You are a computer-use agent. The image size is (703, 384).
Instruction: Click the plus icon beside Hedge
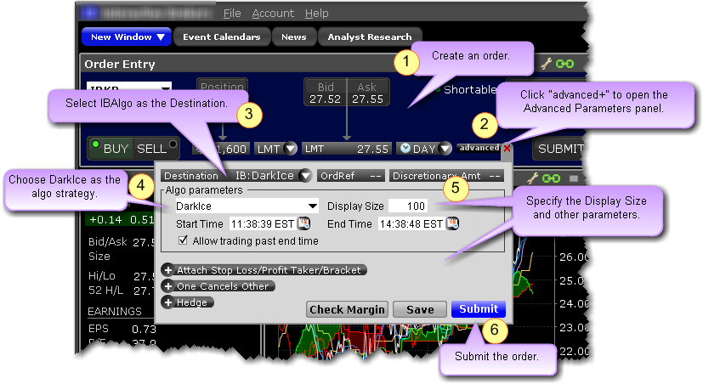[x=168, y=302]
